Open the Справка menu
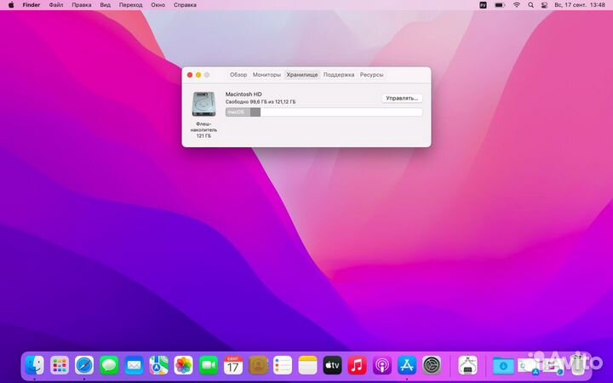This screenshot has width=613, height=383. click(x=185, y=5)
